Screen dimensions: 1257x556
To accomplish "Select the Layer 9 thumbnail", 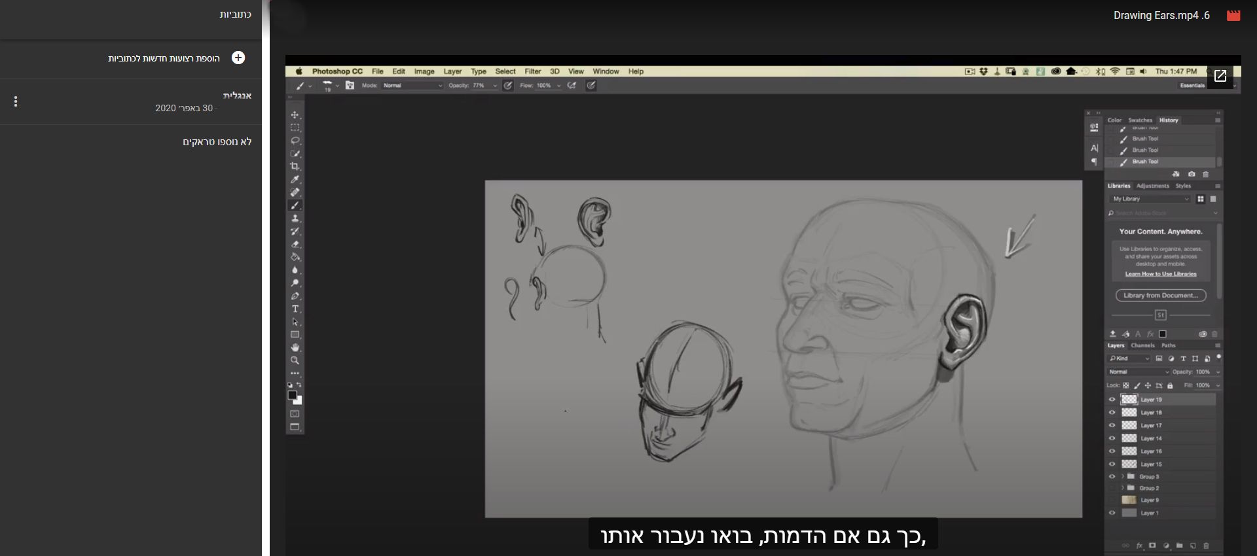I will pos(1129,500).
